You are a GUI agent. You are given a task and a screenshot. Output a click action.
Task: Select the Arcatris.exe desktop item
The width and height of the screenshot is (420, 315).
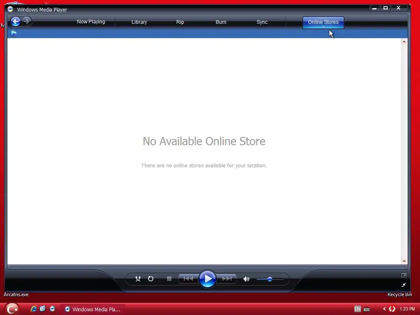(16, 294)
